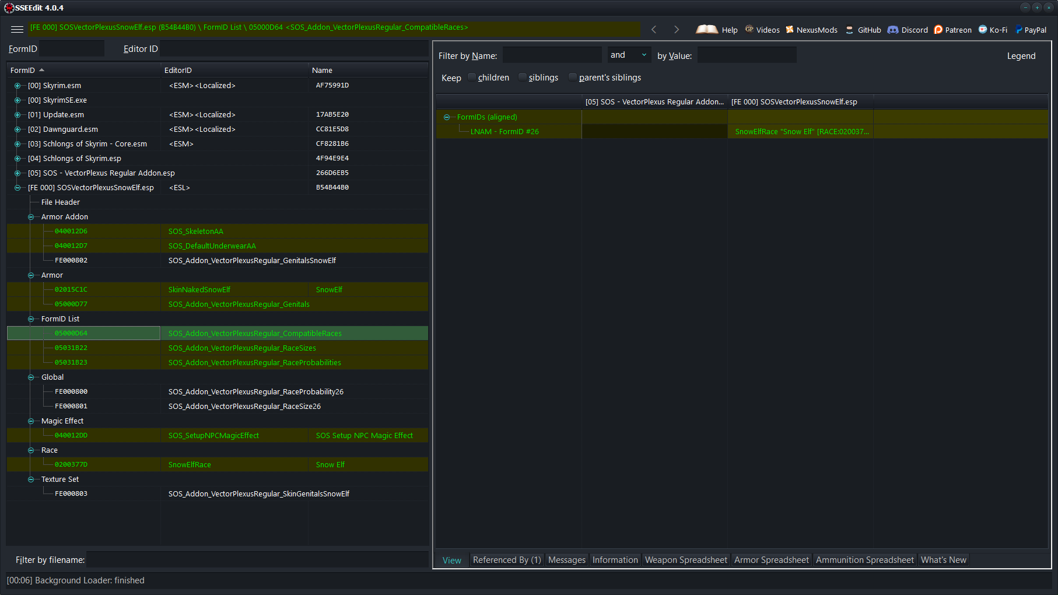
Task: Click the back navigation arrow
Action: pyautogui.click(x=654, y=29)
